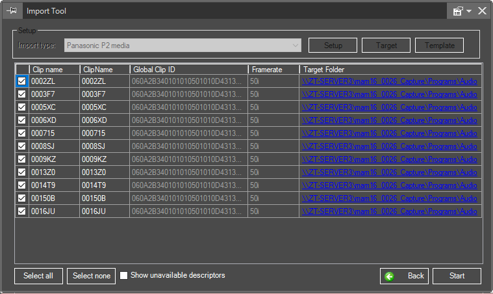Toggle the checkbox for clip 0008SJ
The height and width of the screenshot is (294, 493).
[x=22, y=146]
